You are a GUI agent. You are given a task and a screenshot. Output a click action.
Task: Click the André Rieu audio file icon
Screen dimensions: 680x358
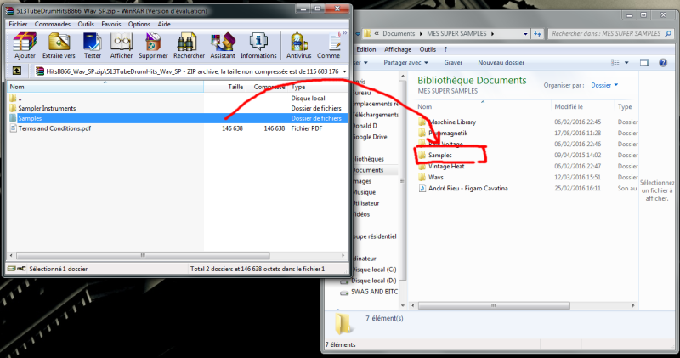pos(422,188)
